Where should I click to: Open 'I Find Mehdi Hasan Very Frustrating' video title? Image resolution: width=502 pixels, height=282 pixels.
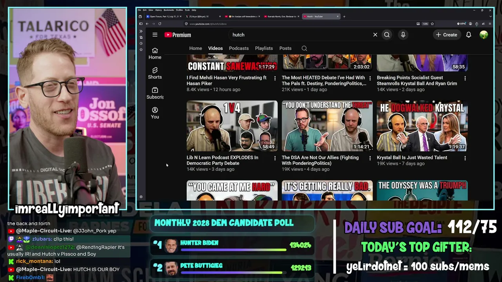pos(227,81)
